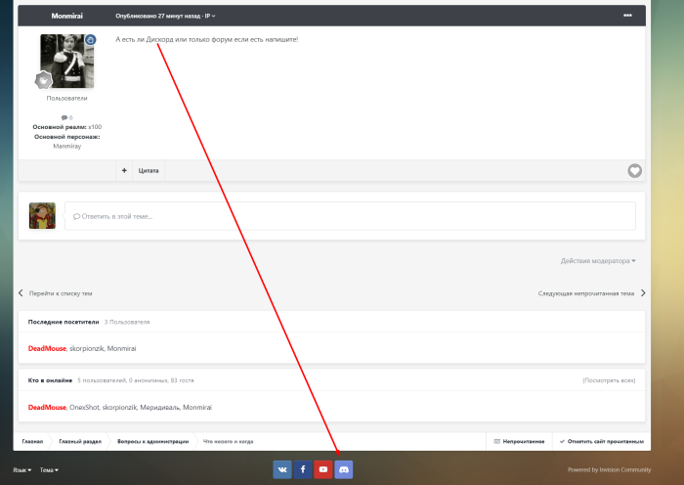The height and width of the screenshot is (485, 684).
Task: Open the YouTube icon link in footer
Action: [323, 469]
